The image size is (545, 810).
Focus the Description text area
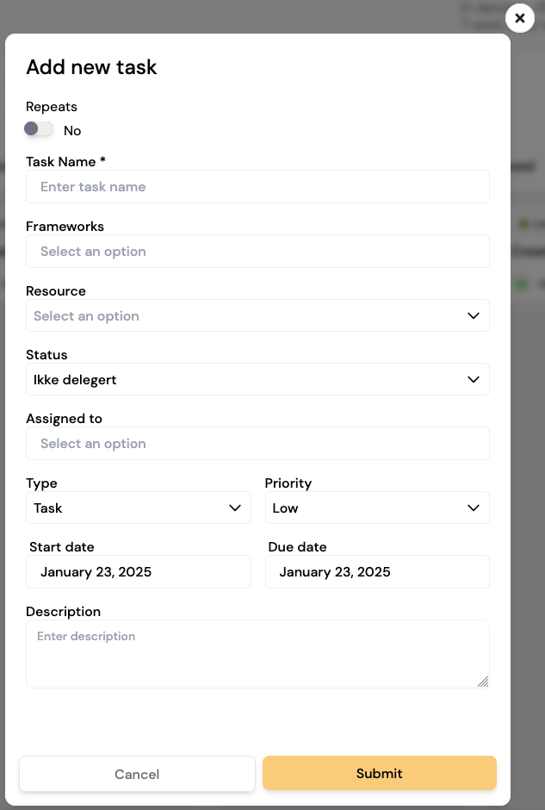tap(257, 654)
